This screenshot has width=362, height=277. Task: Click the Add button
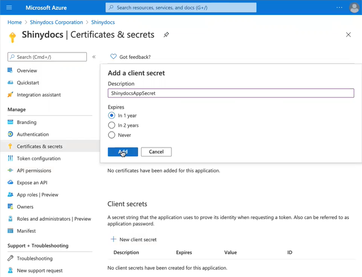click(x=123, y=152)
